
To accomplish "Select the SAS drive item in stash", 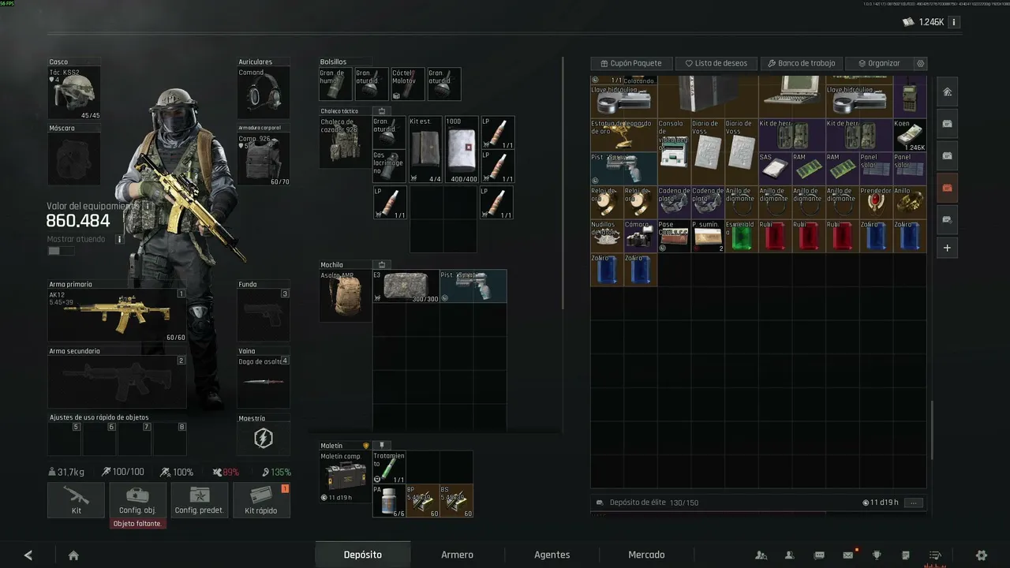I will [775, 169].
